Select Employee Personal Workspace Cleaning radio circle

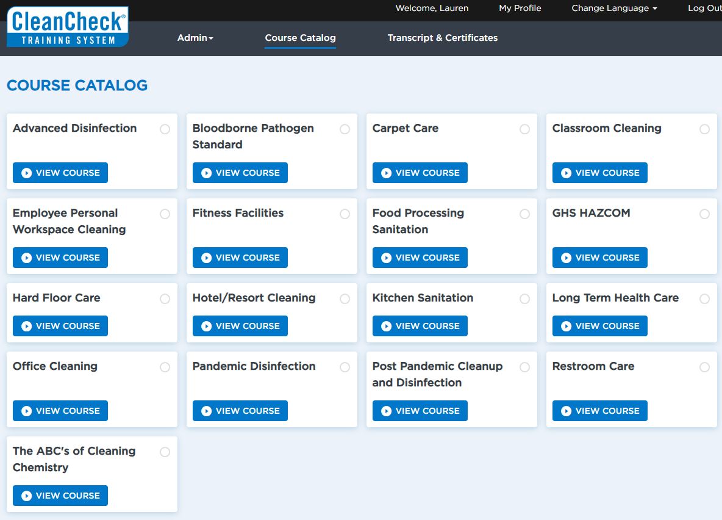point(165,214)
